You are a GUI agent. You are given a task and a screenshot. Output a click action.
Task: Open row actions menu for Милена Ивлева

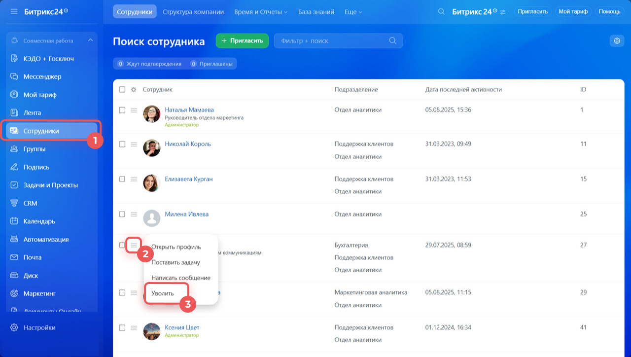tap(134, 214)
